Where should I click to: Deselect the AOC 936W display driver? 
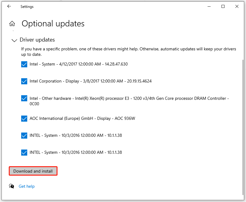point(24,119)
